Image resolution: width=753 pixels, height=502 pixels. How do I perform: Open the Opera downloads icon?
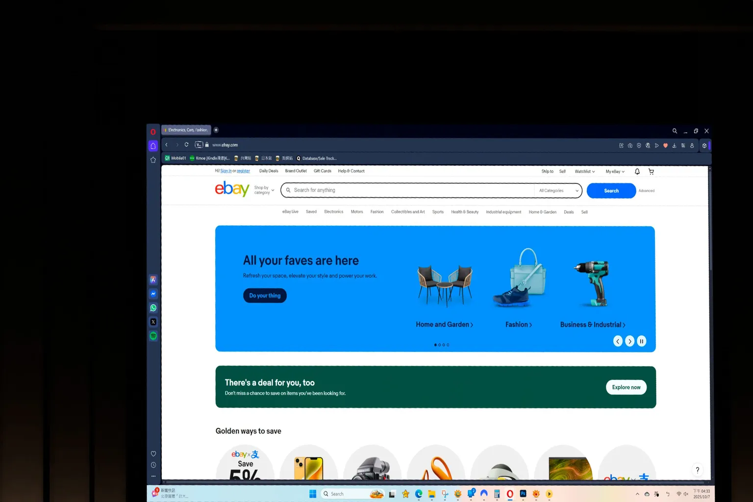pos(674,146)
